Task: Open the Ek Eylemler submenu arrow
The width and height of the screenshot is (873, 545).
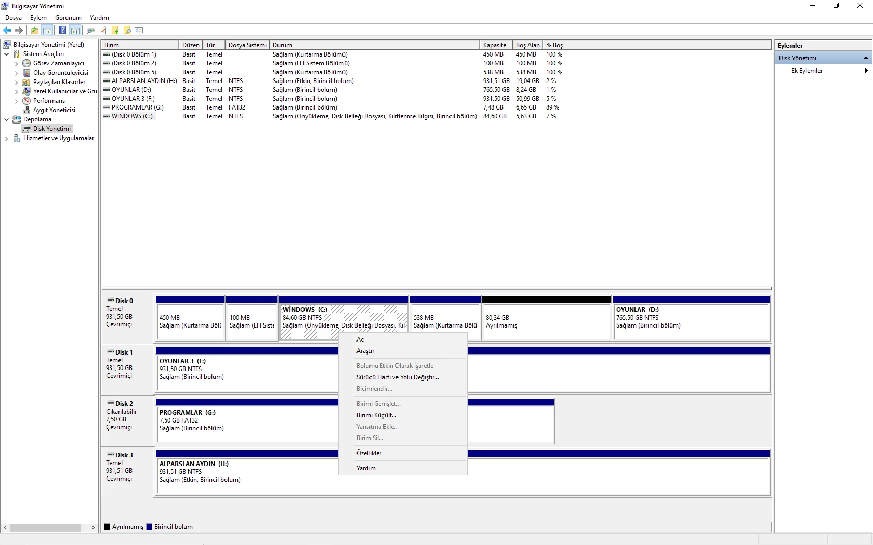Action: click(x=866, y=71)
